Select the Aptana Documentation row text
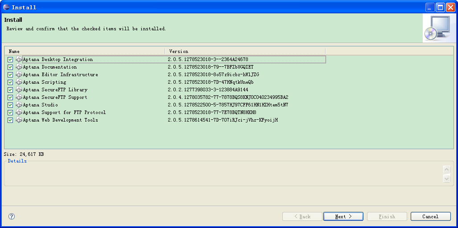This screenshot has width=458, height=228. tap(50, 67)
